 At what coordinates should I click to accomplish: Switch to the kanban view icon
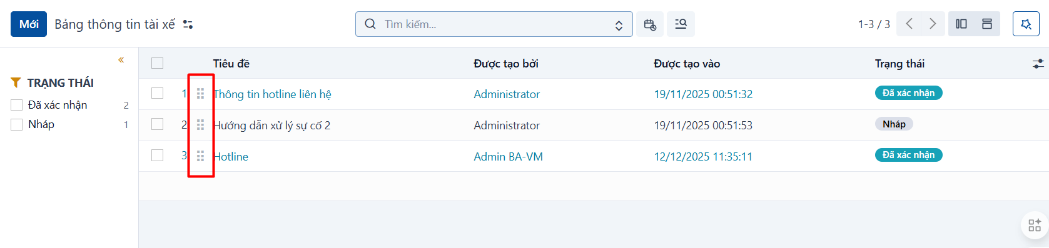987,24
